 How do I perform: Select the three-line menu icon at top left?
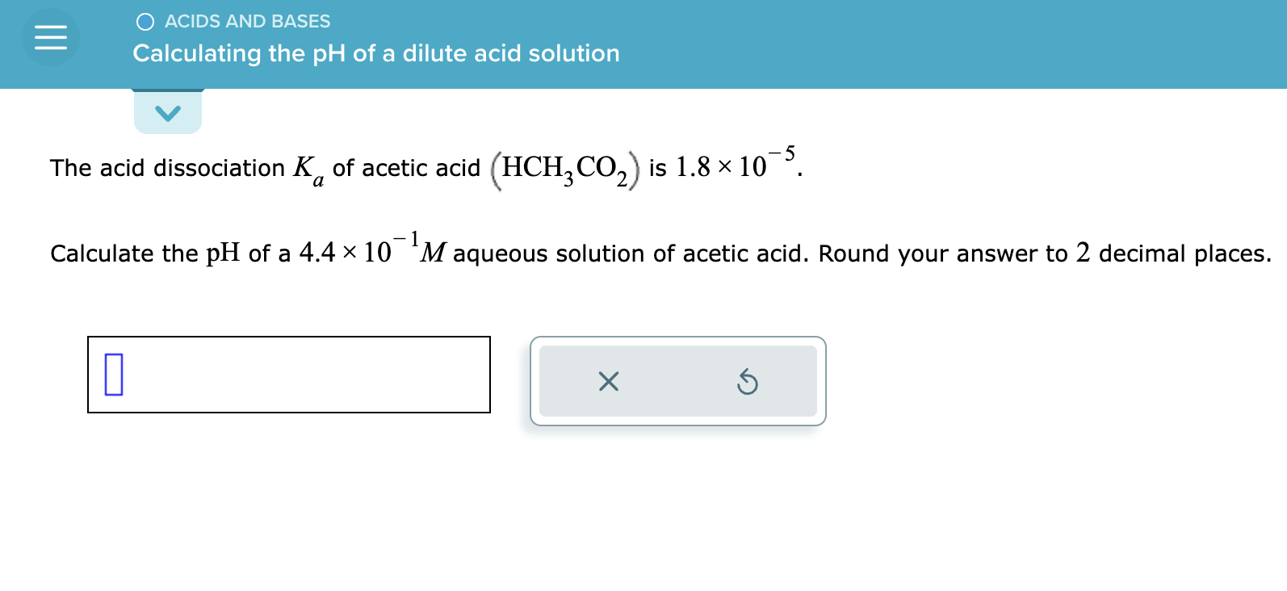[x=49, y=36]
